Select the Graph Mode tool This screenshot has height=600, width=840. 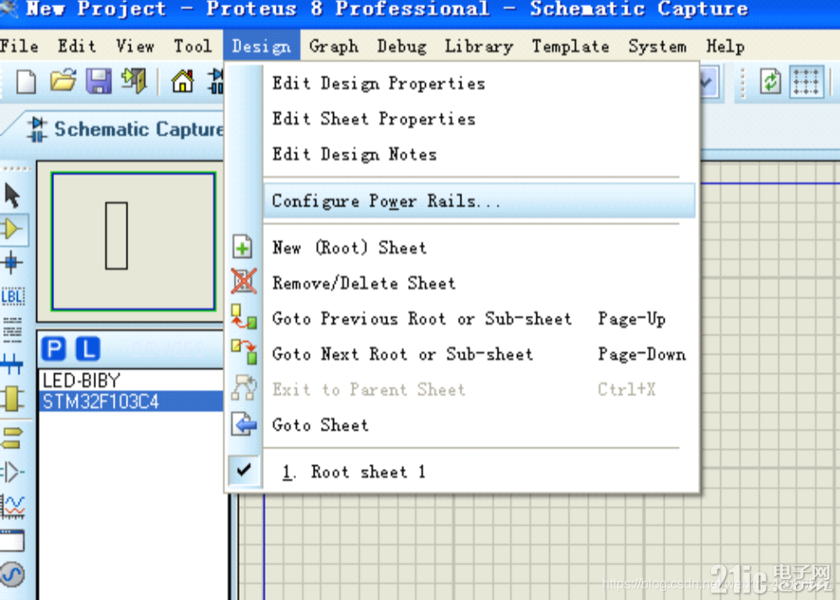click(x=13, y=506)
